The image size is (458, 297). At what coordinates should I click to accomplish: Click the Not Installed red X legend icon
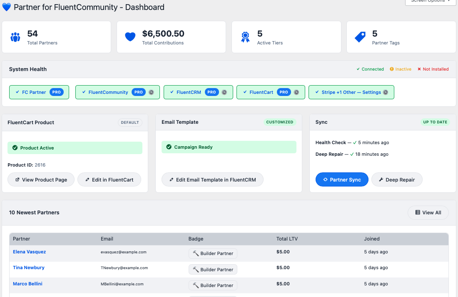point(419,69)
